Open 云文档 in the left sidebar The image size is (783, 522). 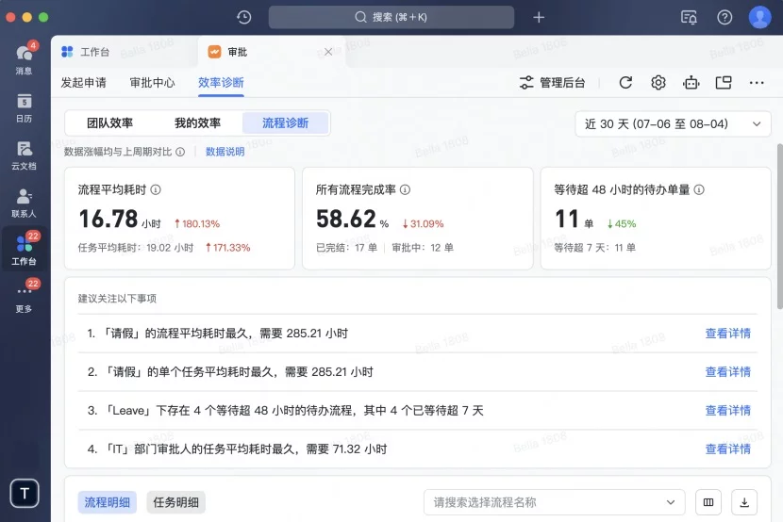tap(24, 155)
